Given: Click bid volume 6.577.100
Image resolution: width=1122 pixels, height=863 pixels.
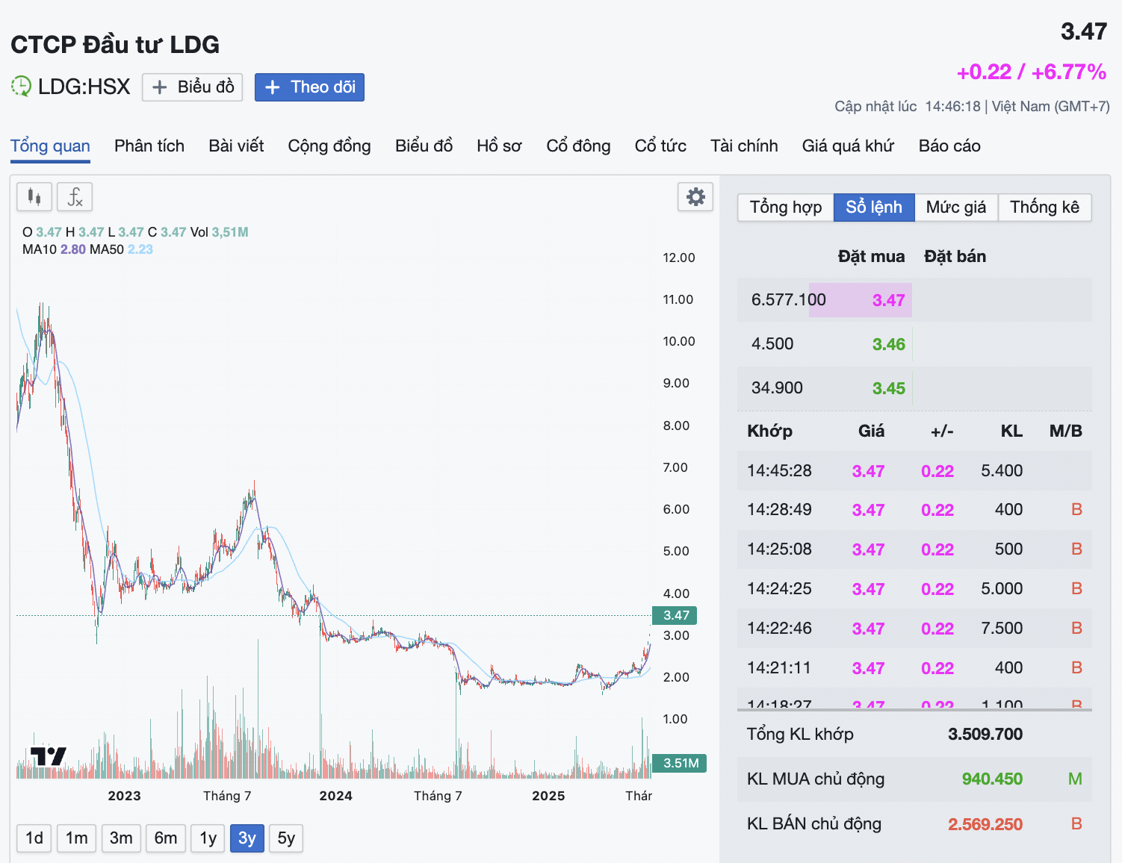Looking at the screenshot, I should click(789, 300).
